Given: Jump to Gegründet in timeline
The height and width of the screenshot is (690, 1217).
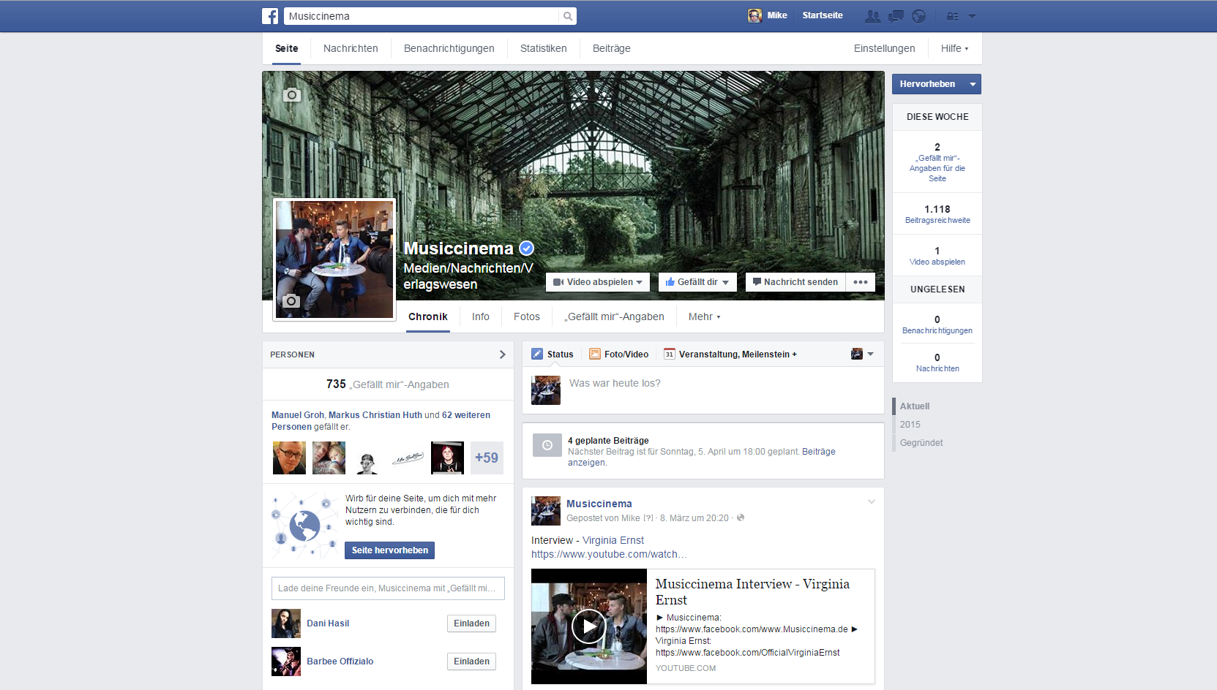Looking at the screenshot, I should pos(921,443).
